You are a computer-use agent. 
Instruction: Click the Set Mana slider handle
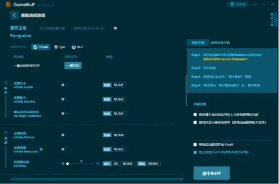click(68, 164)
